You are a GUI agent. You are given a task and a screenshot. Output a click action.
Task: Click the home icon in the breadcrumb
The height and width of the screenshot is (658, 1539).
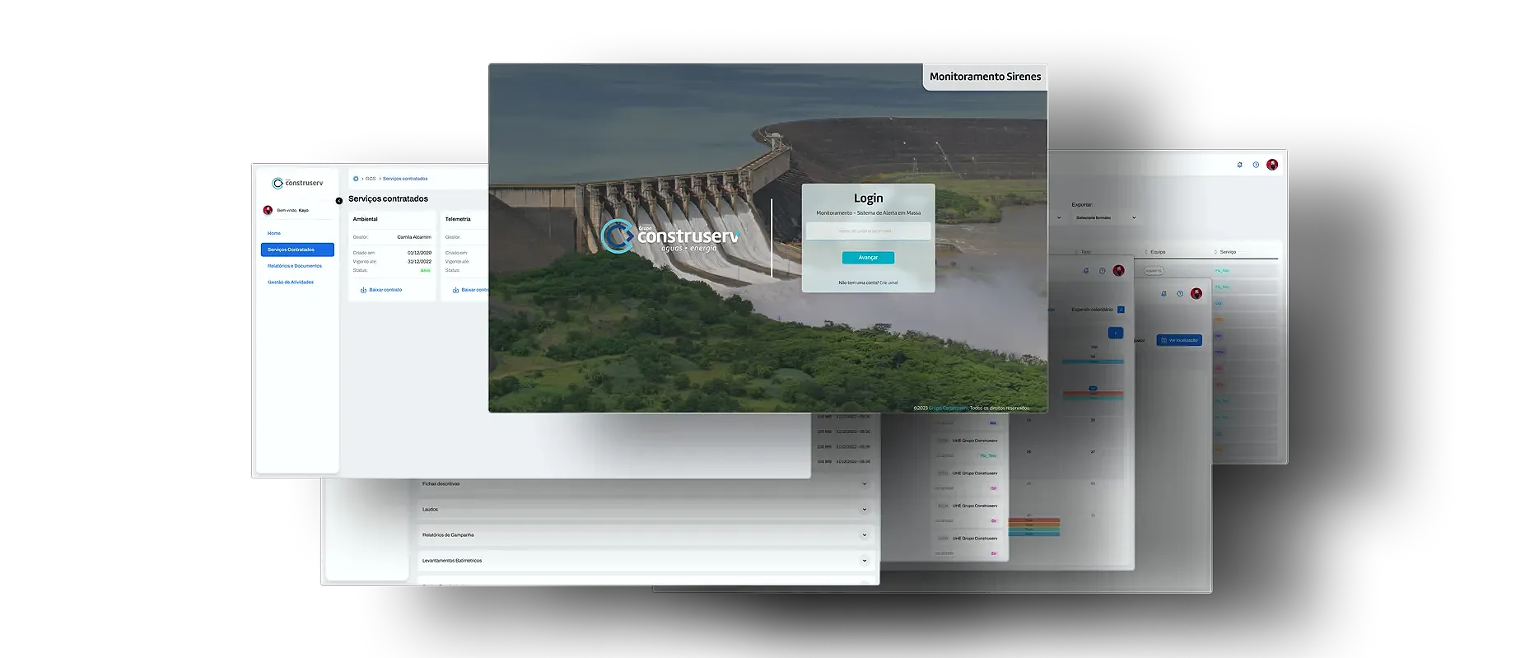pyautogui.click(x=356, y=179)
